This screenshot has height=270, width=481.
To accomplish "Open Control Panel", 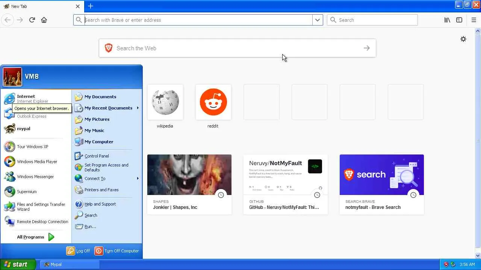I will click(107, 156).
